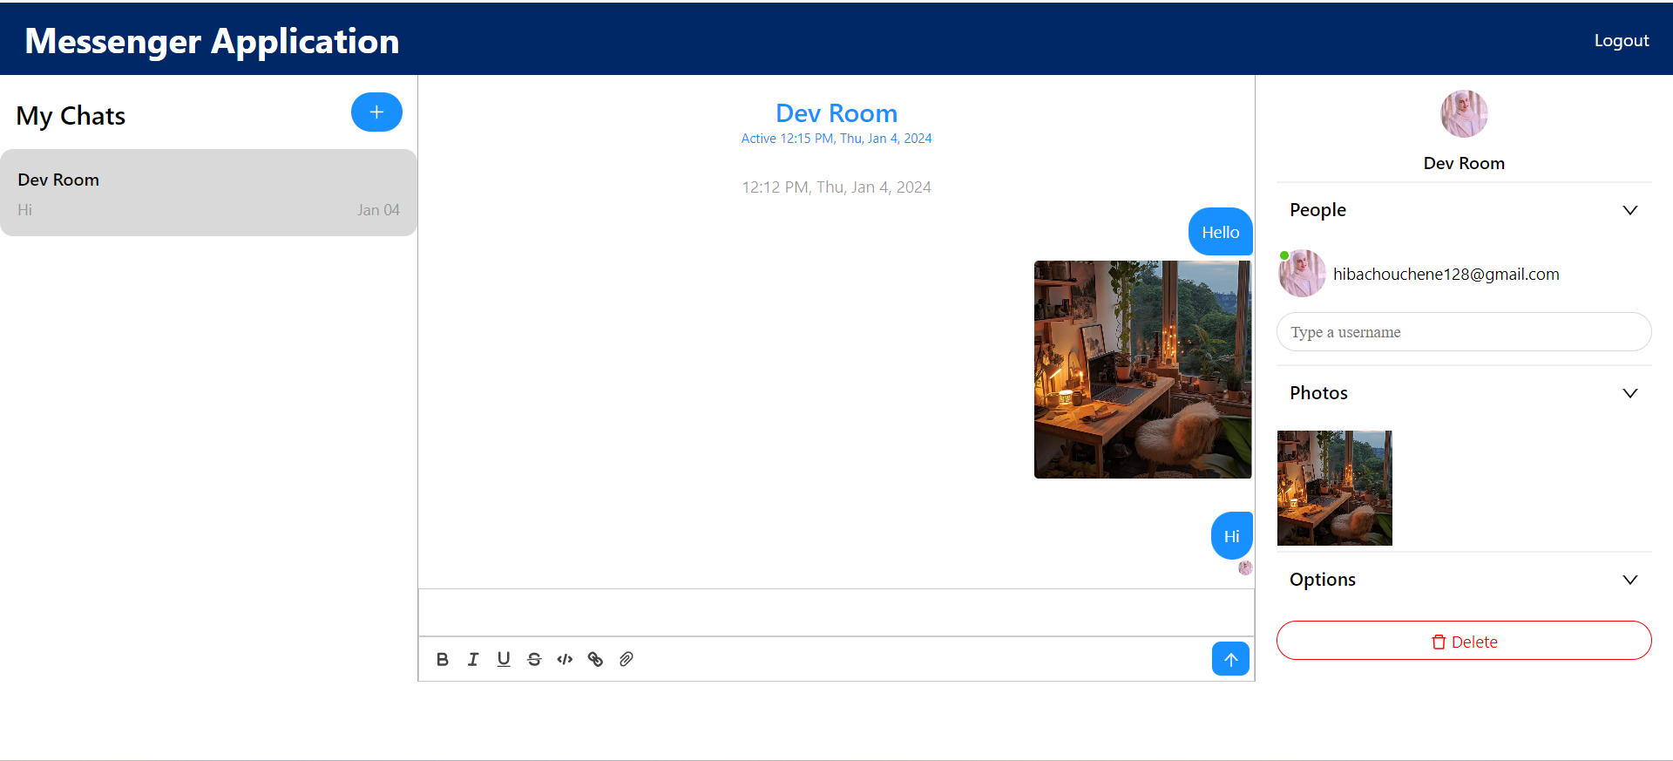The width and height of the screenshot is (1673, 761).
Task: Click hibachouchene128 user avatar
Action: click(x=1302, y=274)
